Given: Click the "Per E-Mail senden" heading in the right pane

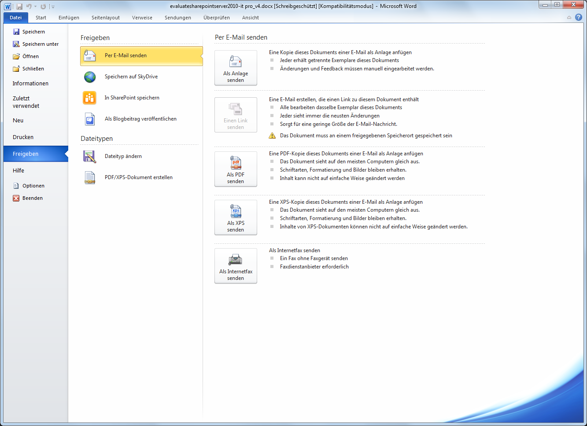Looking at the screenshot, I should click(241, 37).
